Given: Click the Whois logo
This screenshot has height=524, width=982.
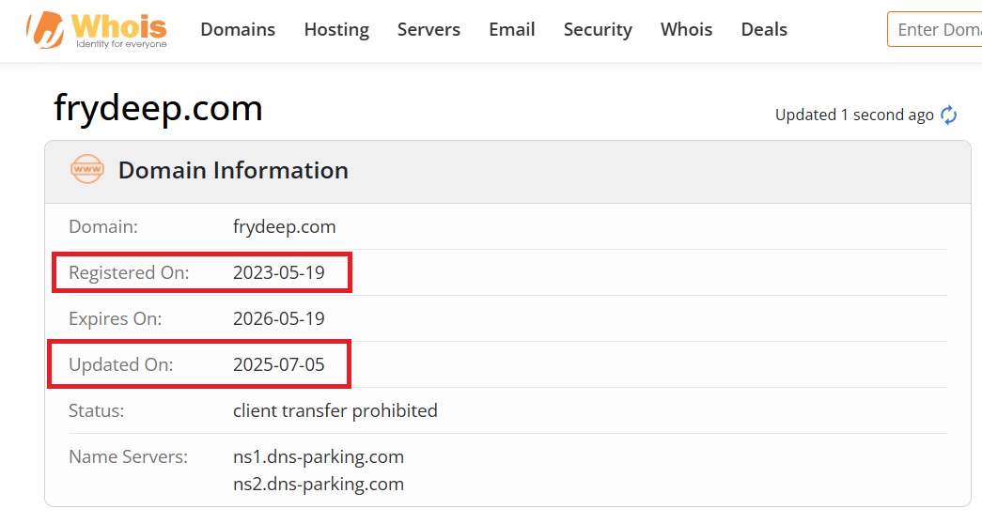Looking at the screenshot, I should 97,29.
